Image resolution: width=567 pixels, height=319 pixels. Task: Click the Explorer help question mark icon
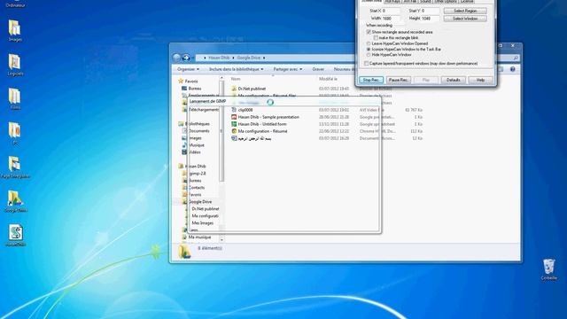512,69
